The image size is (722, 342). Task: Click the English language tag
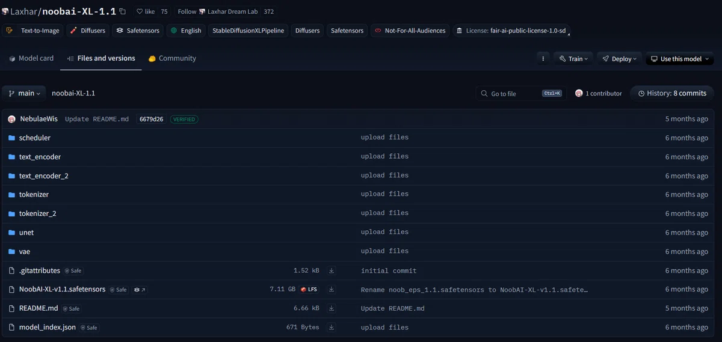(x=186, y=30)
